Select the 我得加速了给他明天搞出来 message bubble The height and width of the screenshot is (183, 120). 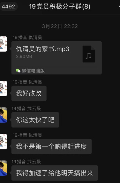55,173
